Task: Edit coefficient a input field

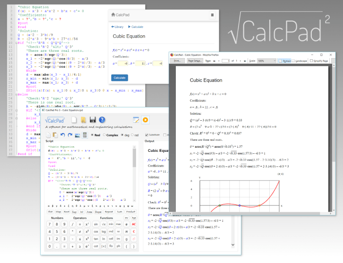Action: 123,63
